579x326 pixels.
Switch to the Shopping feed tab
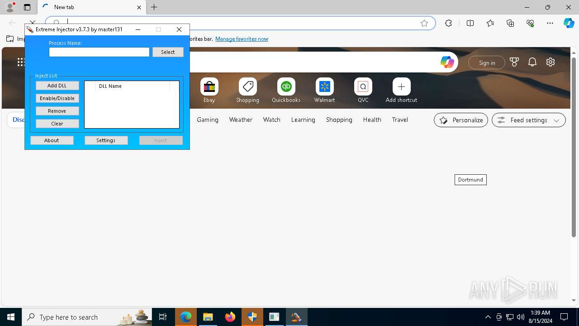[339, 120]
